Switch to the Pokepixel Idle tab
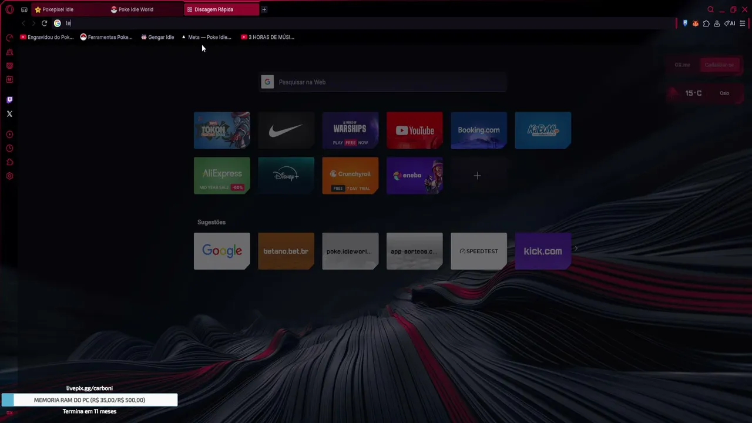 pos(69,9)
